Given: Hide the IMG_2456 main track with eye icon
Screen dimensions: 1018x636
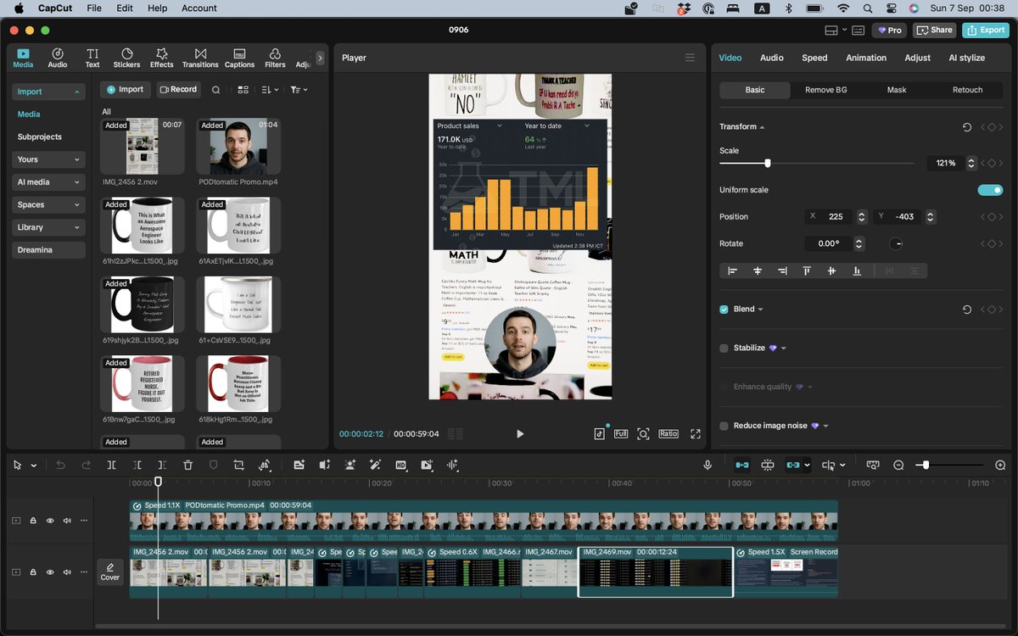Looking at the screenshot, I should [50, 572].
